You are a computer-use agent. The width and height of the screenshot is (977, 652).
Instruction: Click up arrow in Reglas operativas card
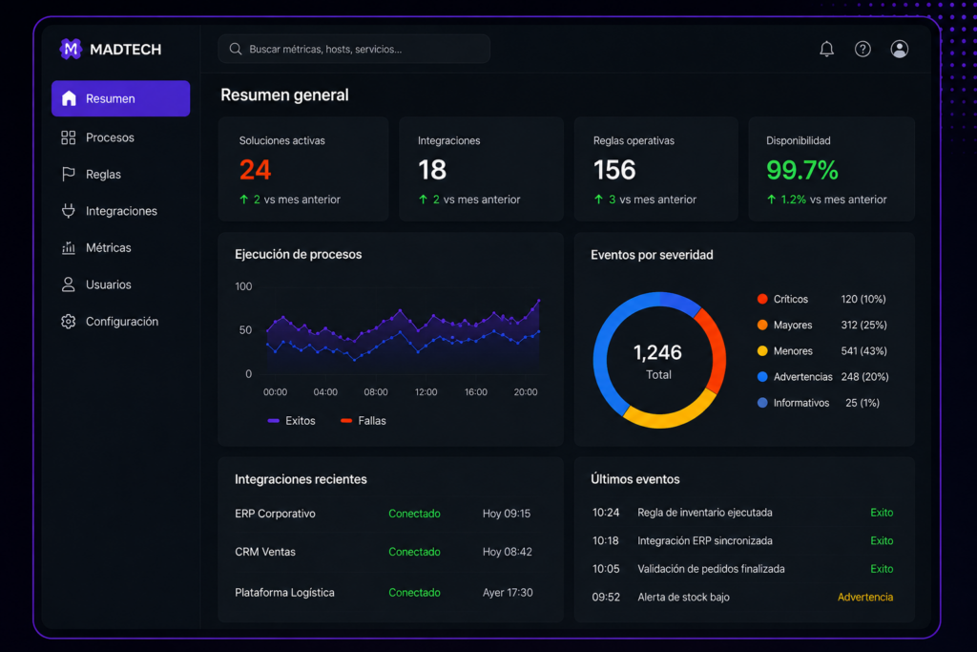point(598,200)
